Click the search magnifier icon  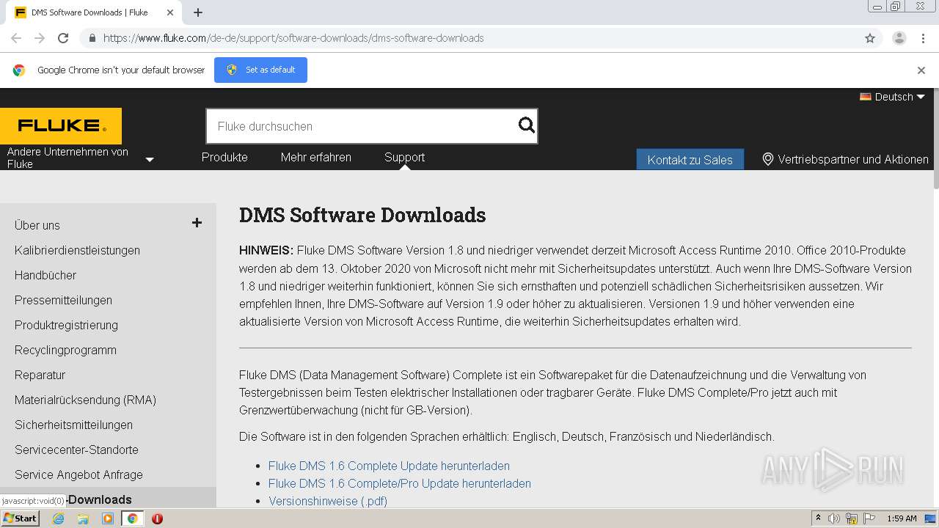[526, 125]
